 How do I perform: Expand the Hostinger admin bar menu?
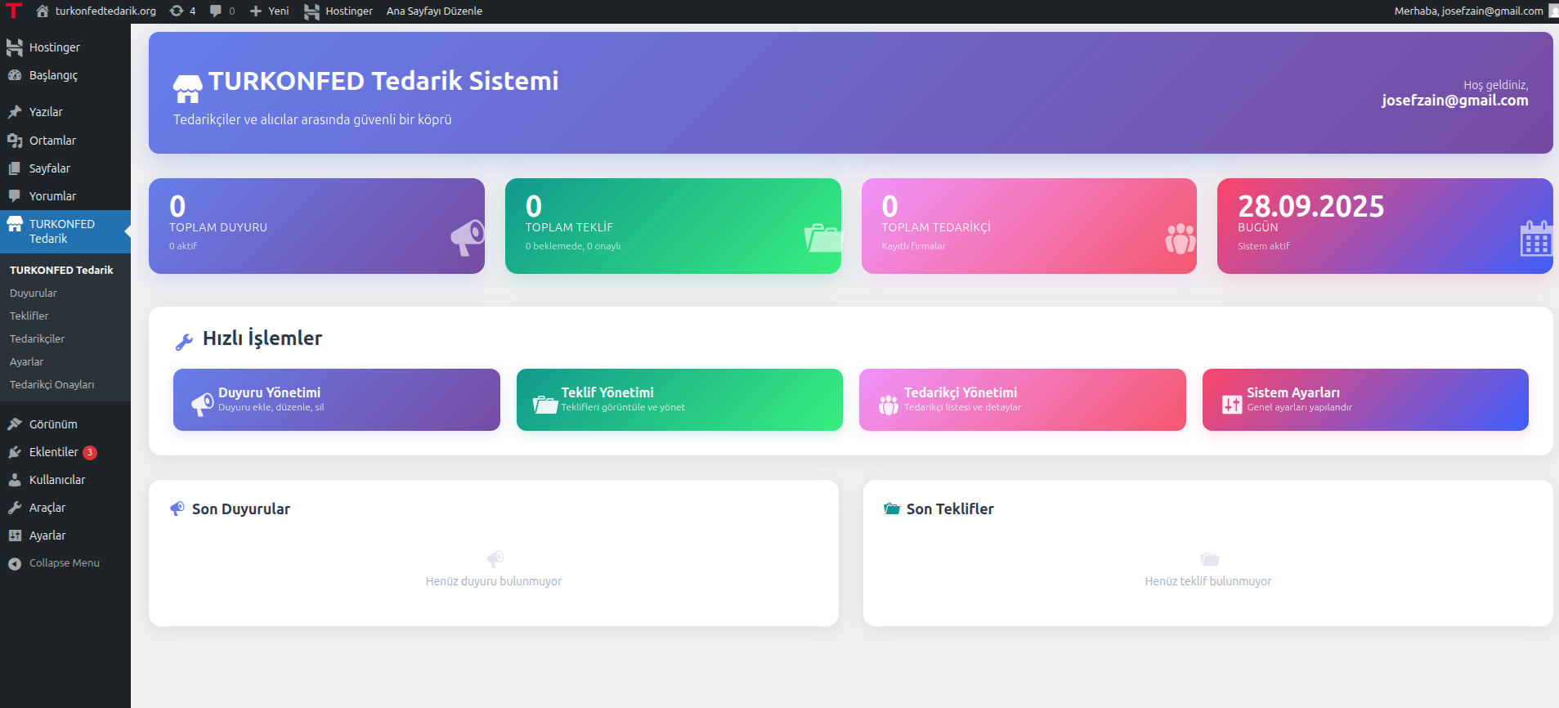click(338, 11)
